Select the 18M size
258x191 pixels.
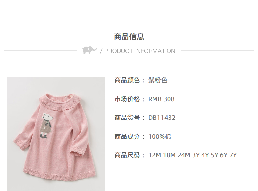pos(169,155)
